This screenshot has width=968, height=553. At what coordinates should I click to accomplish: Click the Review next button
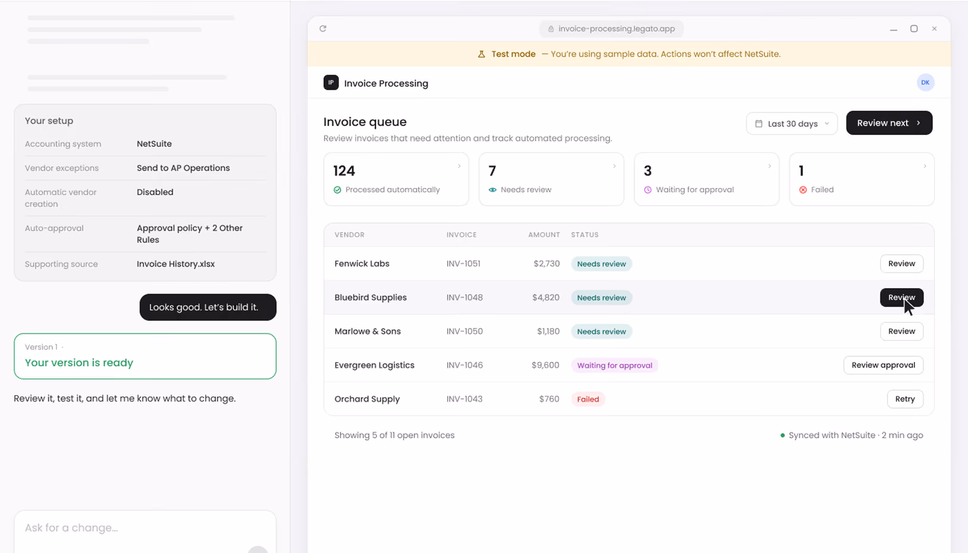[x=889, y=123]
